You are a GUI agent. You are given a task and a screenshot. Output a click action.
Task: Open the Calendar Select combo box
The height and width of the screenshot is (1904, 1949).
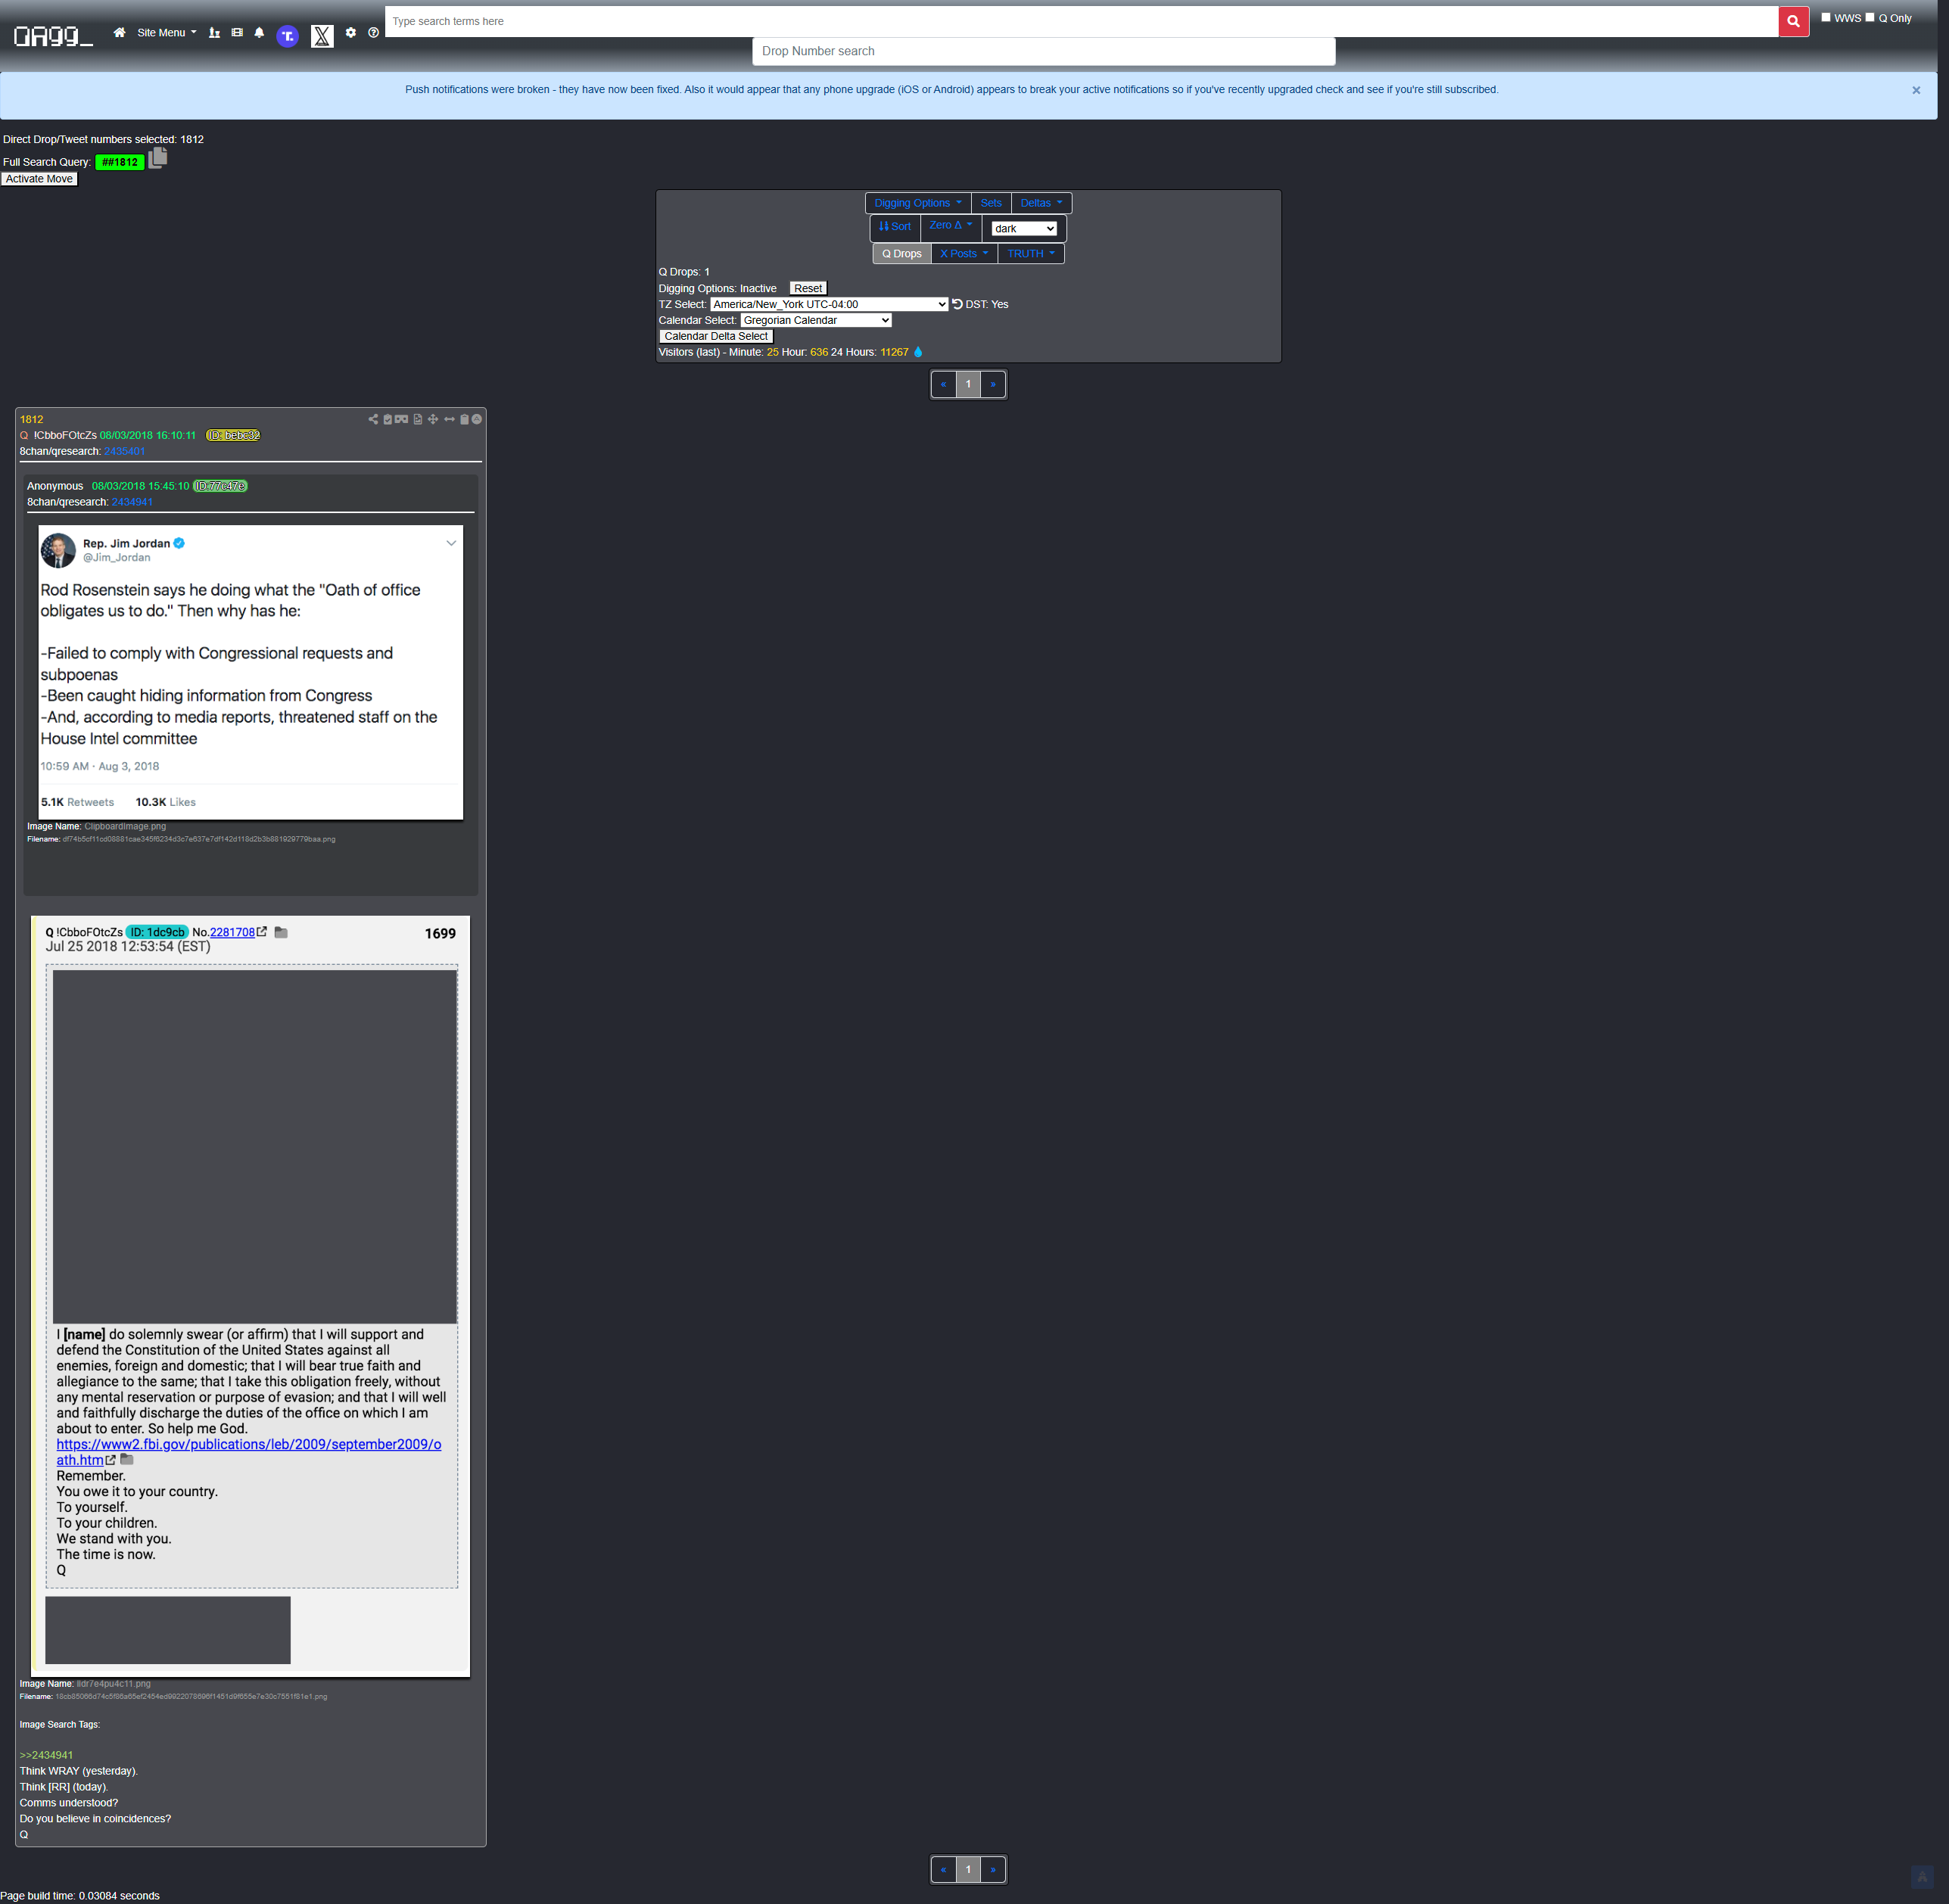point(816,320)
